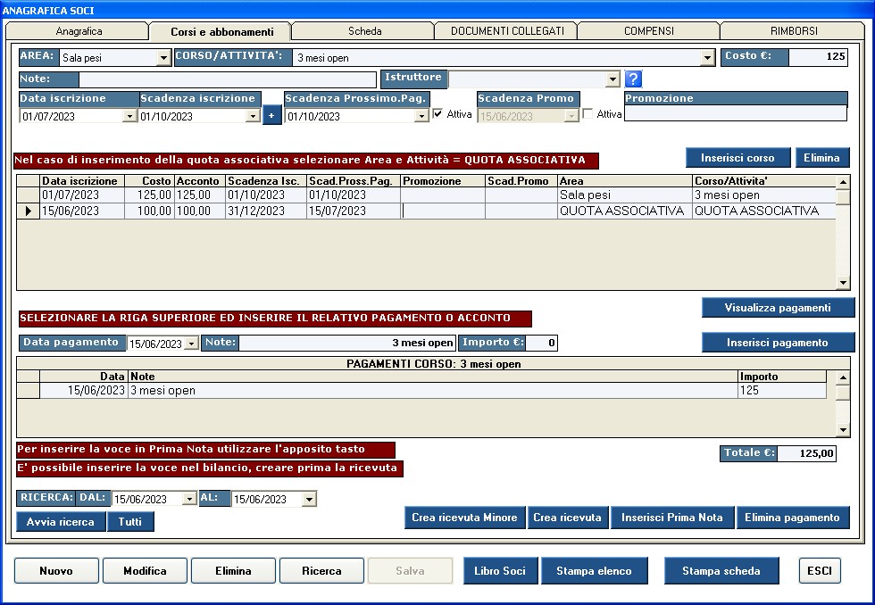
Task: Go to DOCUMENTI COLLEGATI tab
Action: [507, 31]
